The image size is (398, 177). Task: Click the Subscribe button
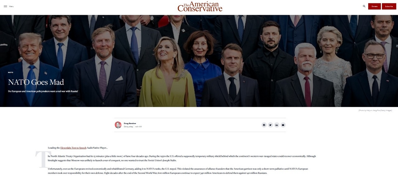coord(389,6)
